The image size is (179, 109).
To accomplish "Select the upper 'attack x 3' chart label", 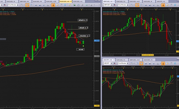I will pyautogui.click(x=83, y=20).
